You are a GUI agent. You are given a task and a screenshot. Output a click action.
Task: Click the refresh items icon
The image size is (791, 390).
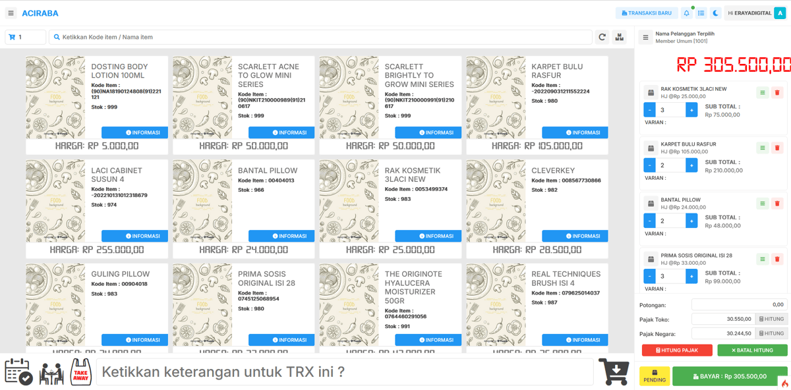(602, 38)
